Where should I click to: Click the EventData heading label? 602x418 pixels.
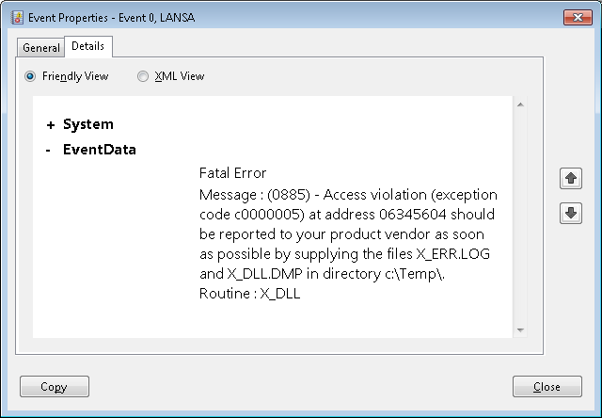pyautogui.click(x=100, y=150)
